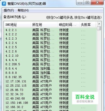This screenshot has height=111, width=105.
Task: Select DNS row 4.2.2.10
Action: coord(50,56)
